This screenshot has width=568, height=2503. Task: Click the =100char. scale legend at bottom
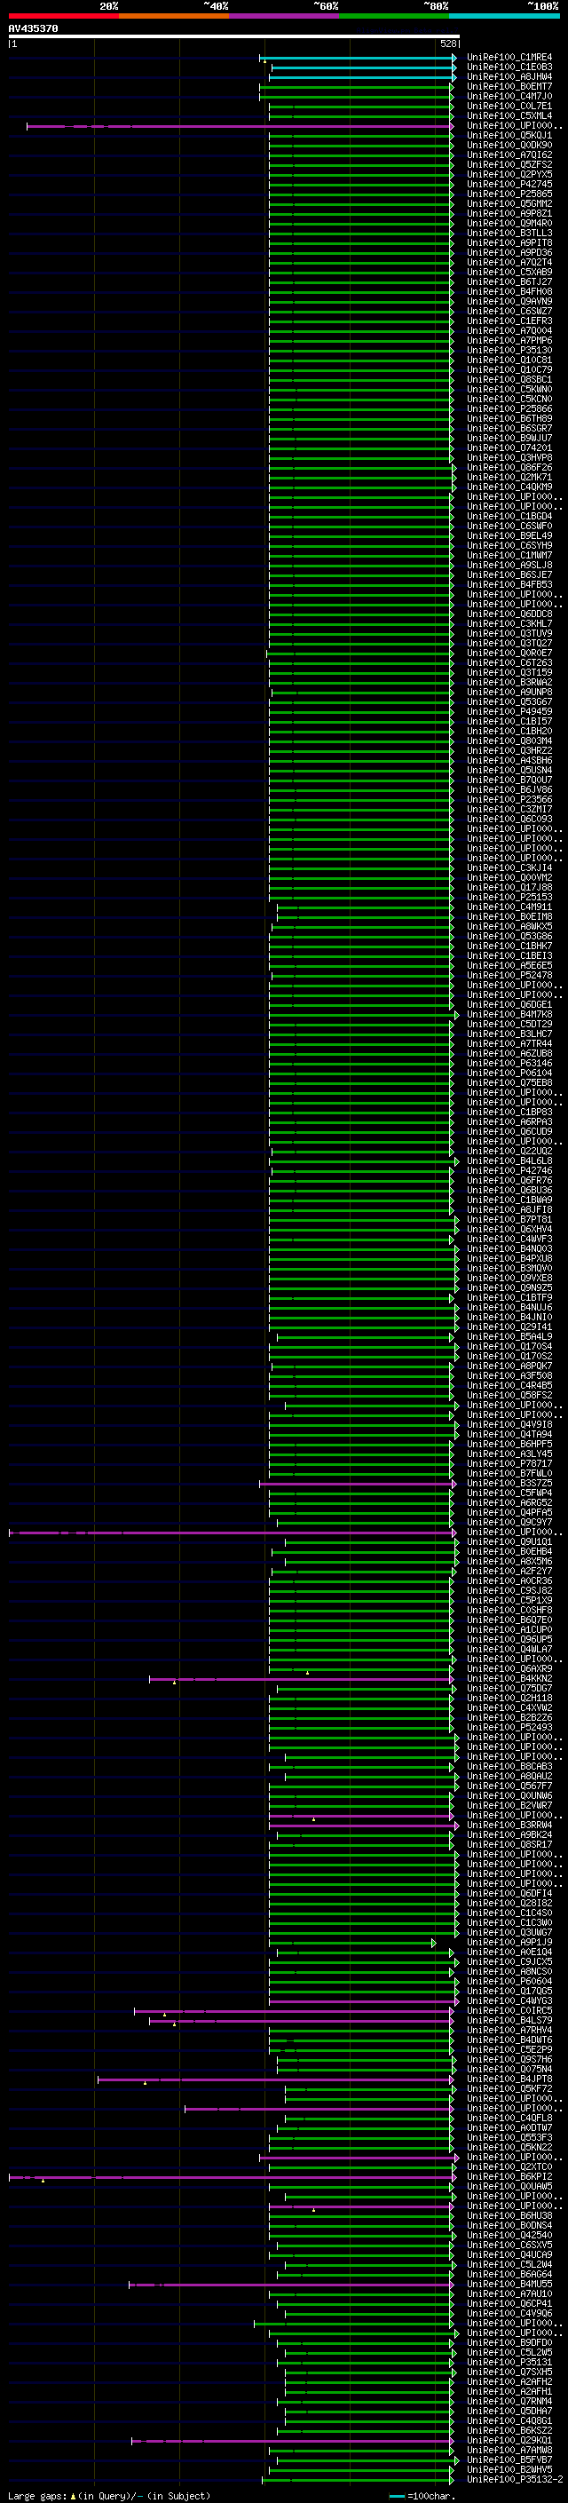tap(421, 2495)
